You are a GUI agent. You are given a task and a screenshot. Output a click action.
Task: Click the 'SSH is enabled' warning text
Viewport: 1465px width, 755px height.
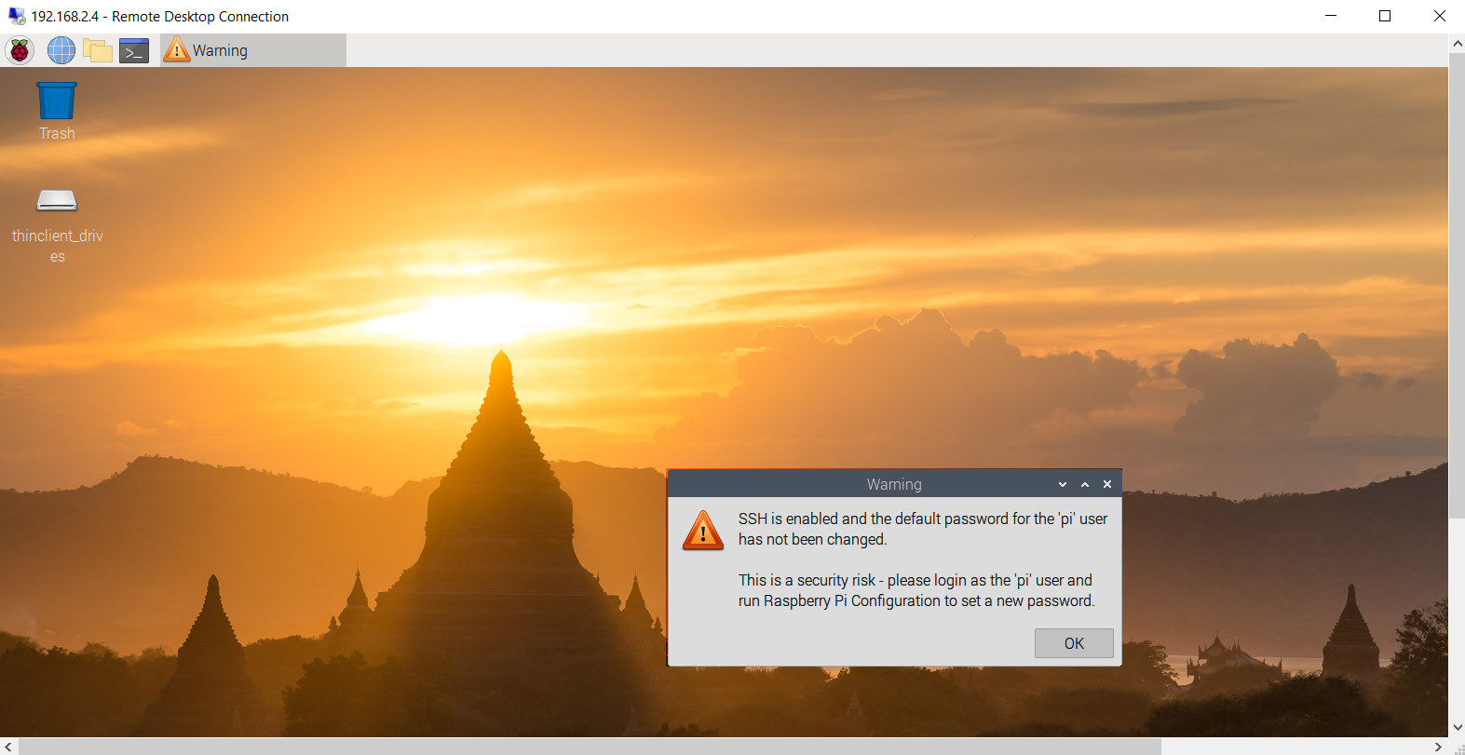coord(923,529)
